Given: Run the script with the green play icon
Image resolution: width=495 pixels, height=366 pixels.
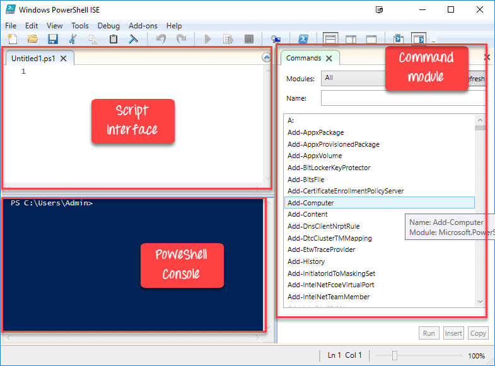Looking at the screenshot, I should [x=207, y=39].
